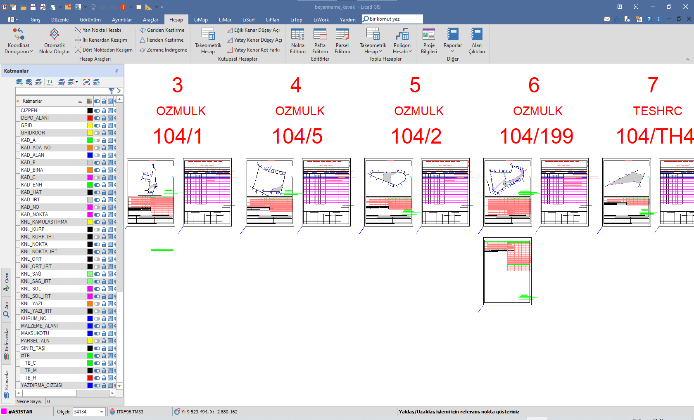
Task: Open Alan Çıktıları
Action: [477, 40]
